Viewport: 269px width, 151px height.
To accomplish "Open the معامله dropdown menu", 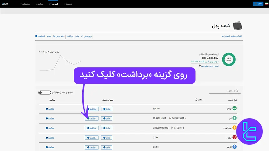I will pyautogui.click(x=39, y=4).
